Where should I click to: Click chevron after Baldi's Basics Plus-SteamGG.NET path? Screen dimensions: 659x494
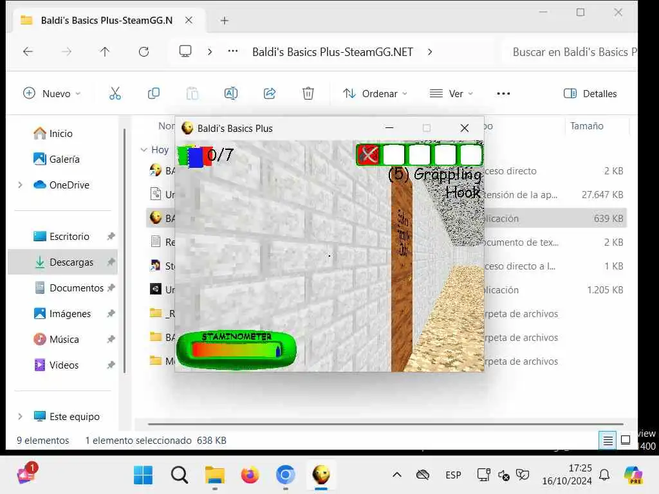429,51
